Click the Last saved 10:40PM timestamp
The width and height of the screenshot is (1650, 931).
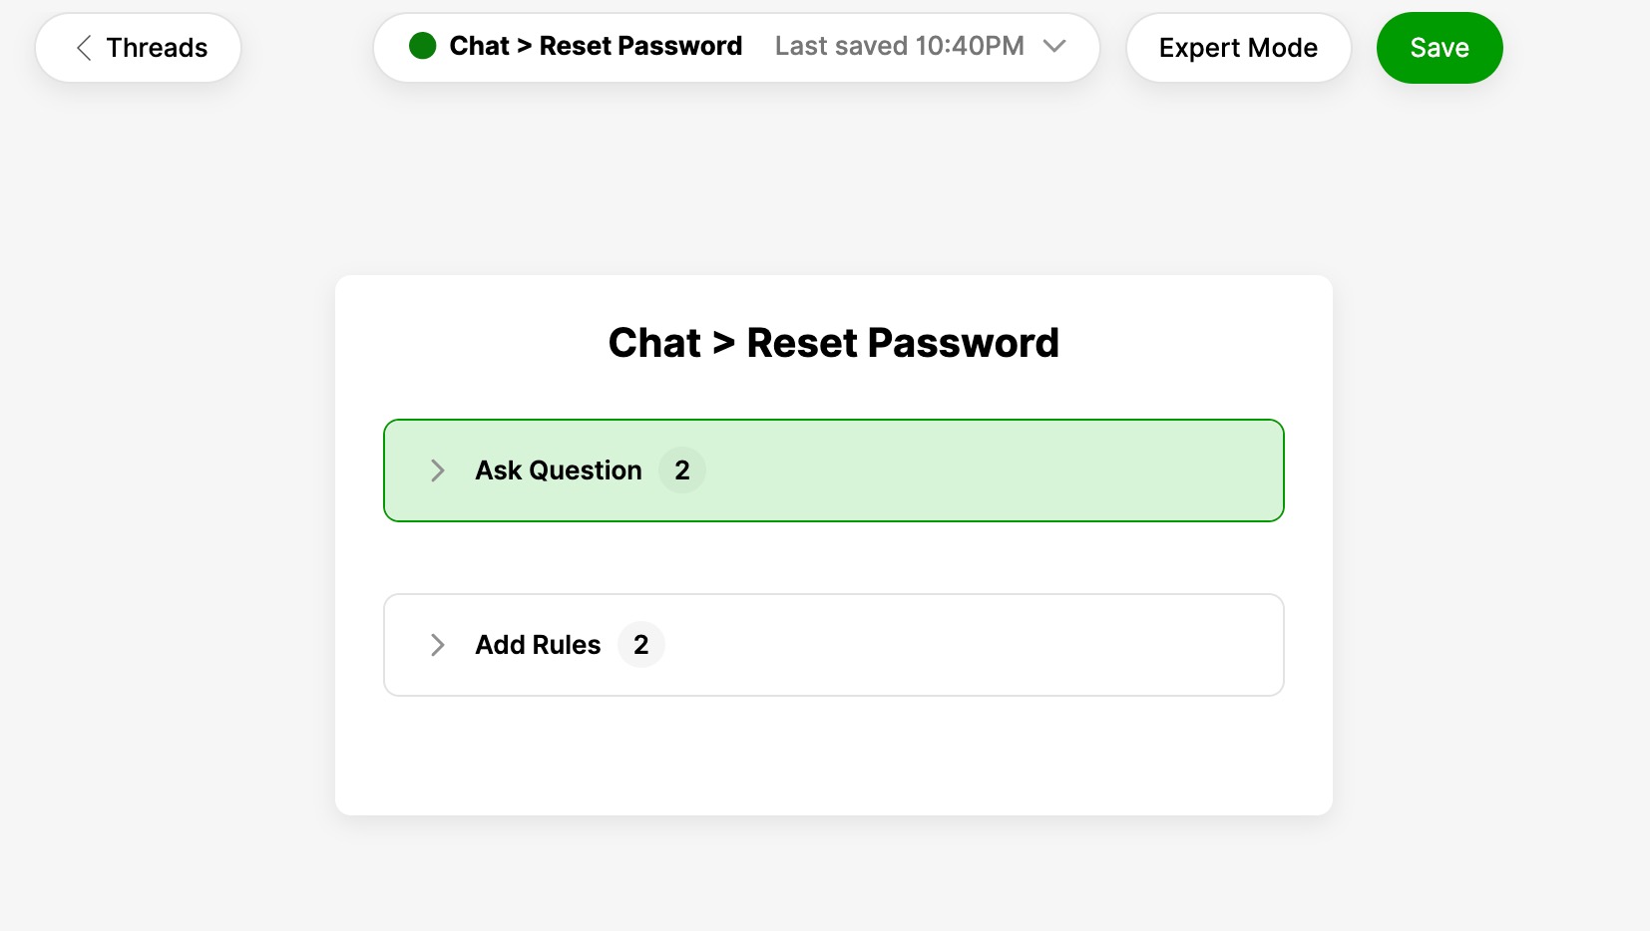[899, 46]
